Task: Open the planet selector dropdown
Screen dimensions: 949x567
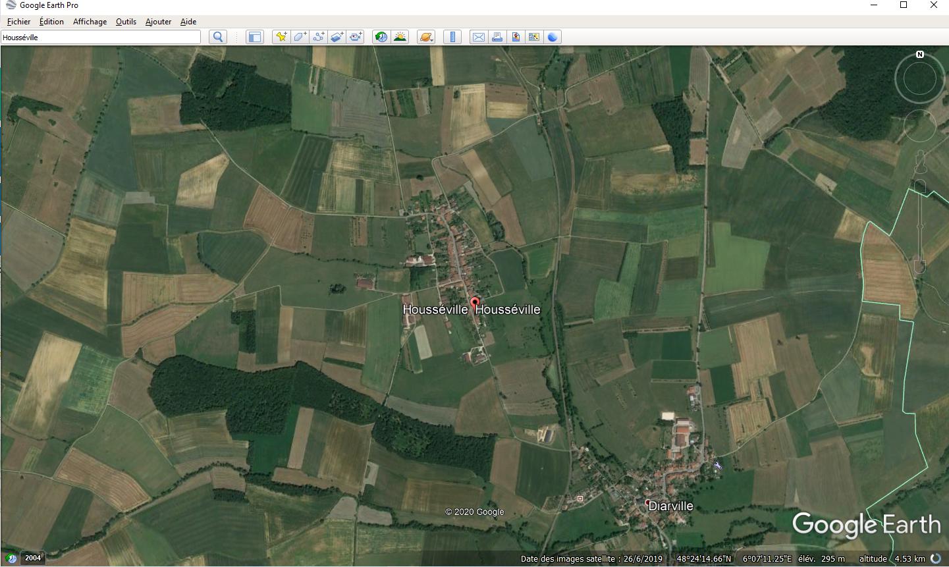Action: 426,37
